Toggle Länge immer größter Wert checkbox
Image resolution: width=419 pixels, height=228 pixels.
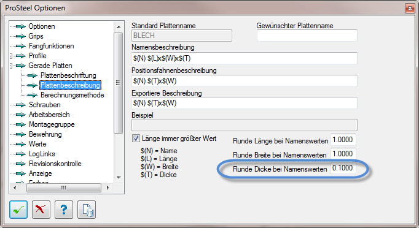point(136,139)
